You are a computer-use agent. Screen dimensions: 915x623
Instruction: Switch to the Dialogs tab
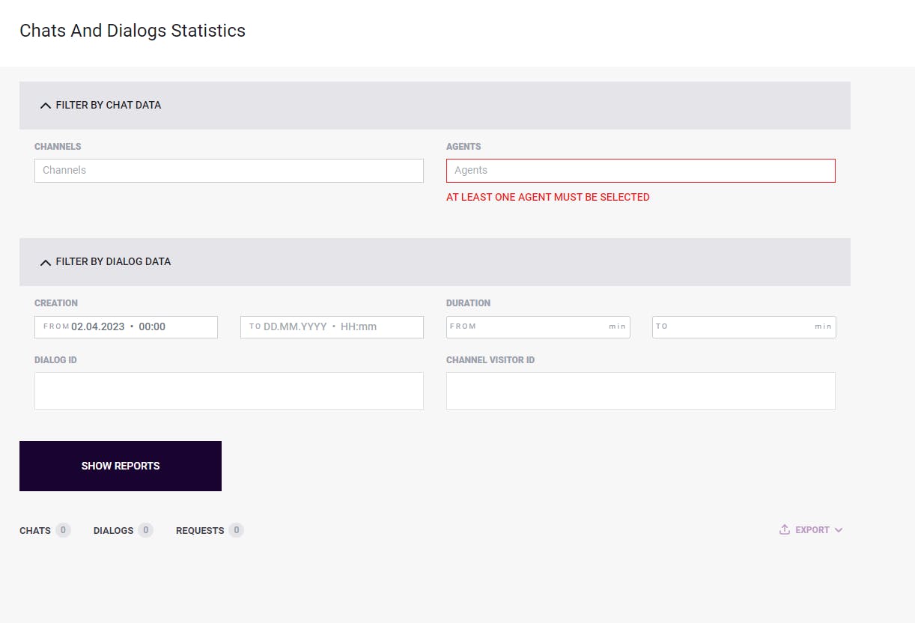pyautogui.click(x=113, y=530)
